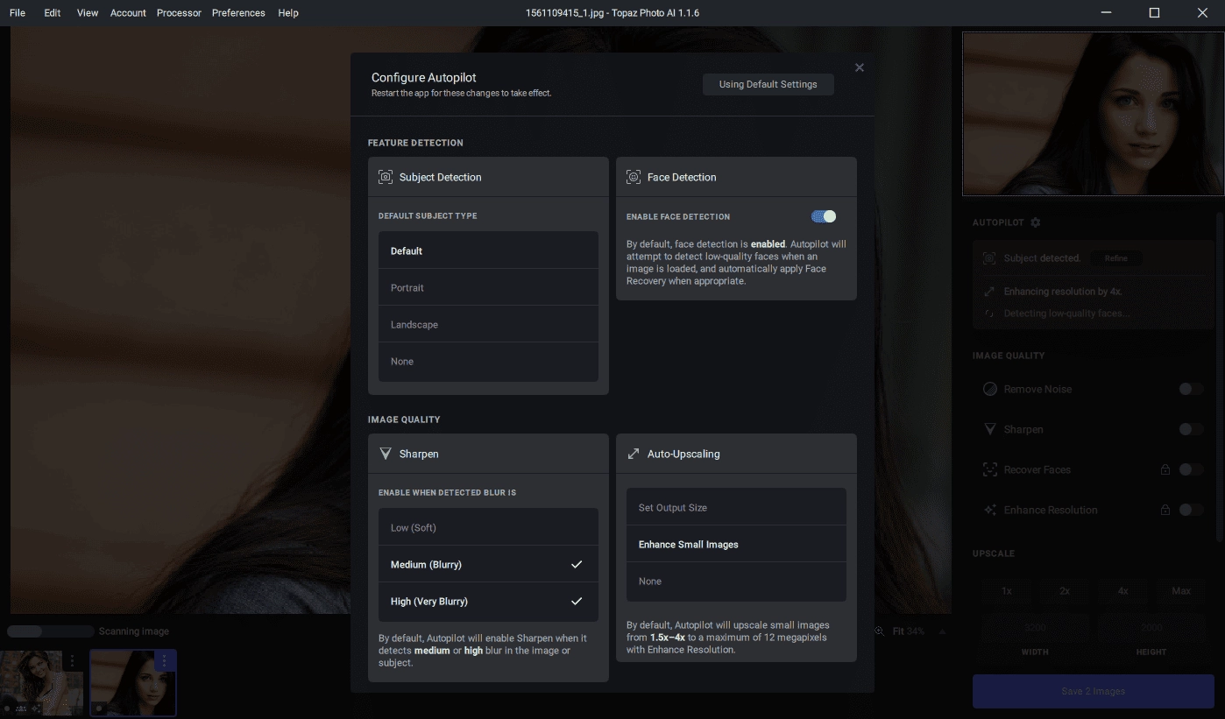This screenshot has width=1225, height=719.
Task: Click the Auto-Upscaling arrows icon
Action: (634, 454)
